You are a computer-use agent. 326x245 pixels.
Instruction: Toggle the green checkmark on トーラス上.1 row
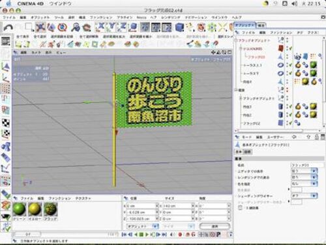tap(290, 65)
